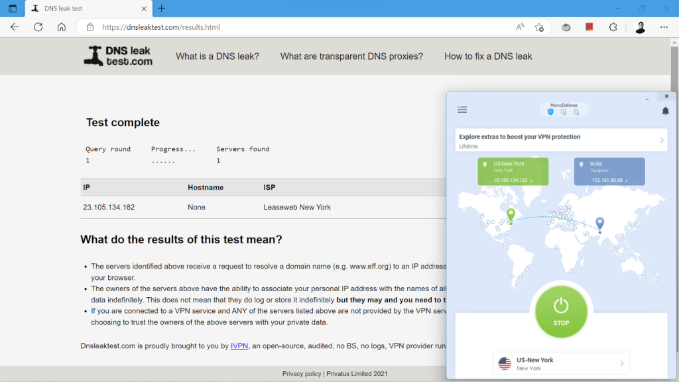Open VPN notifications bell

pos(665,111)
